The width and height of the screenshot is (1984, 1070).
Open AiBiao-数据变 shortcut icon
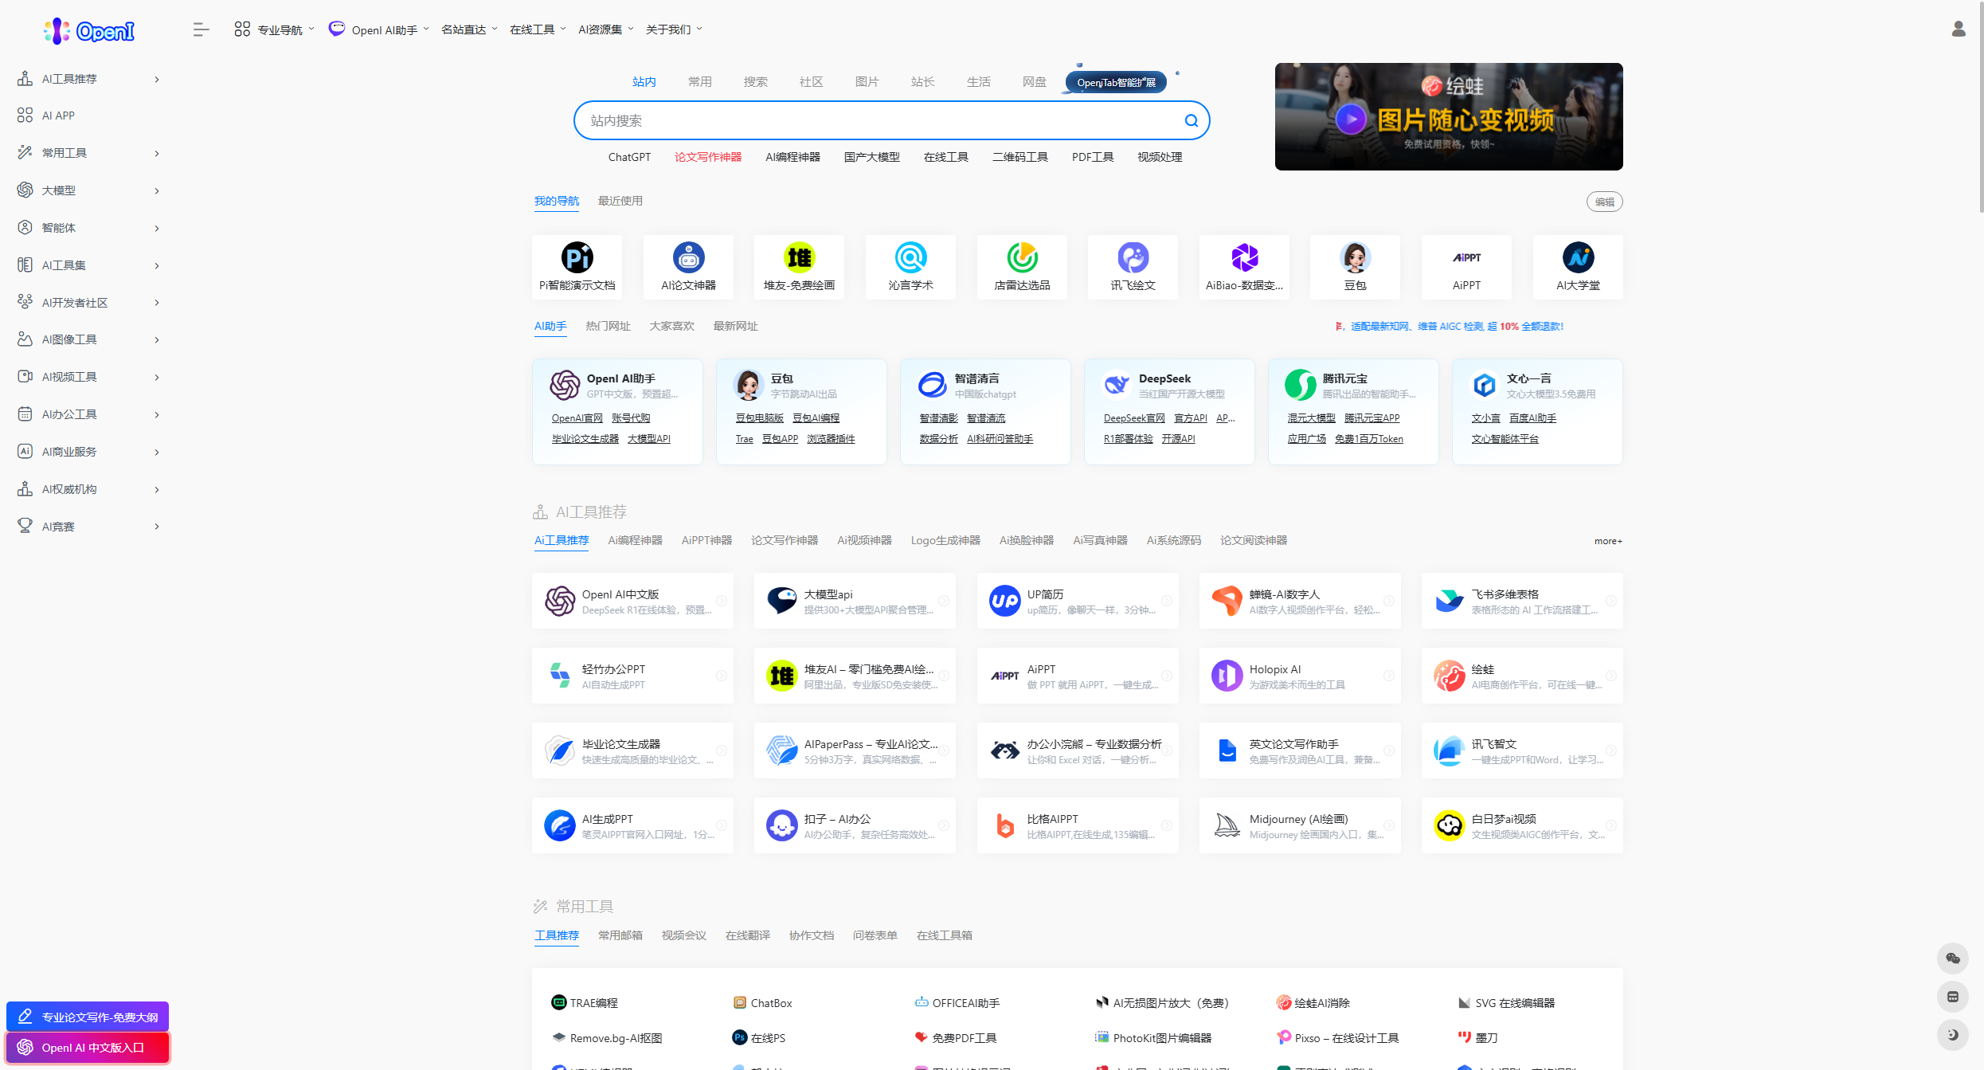(x=1244, y=257)
